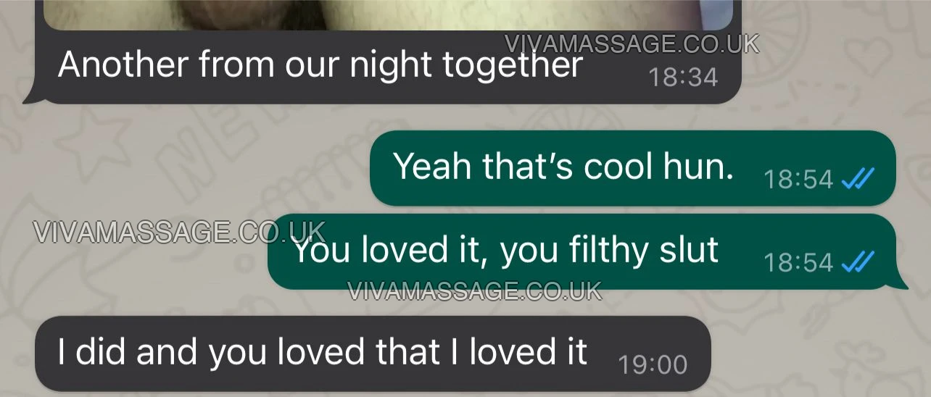Click the 18:34 timestamp on the photo caption
The image size is (931, 397).
click(683, 77)
